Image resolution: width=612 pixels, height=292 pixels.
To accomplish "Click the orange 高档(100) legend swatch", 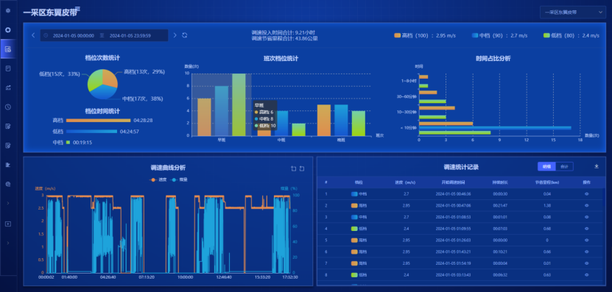I will (x=398, y=35).
